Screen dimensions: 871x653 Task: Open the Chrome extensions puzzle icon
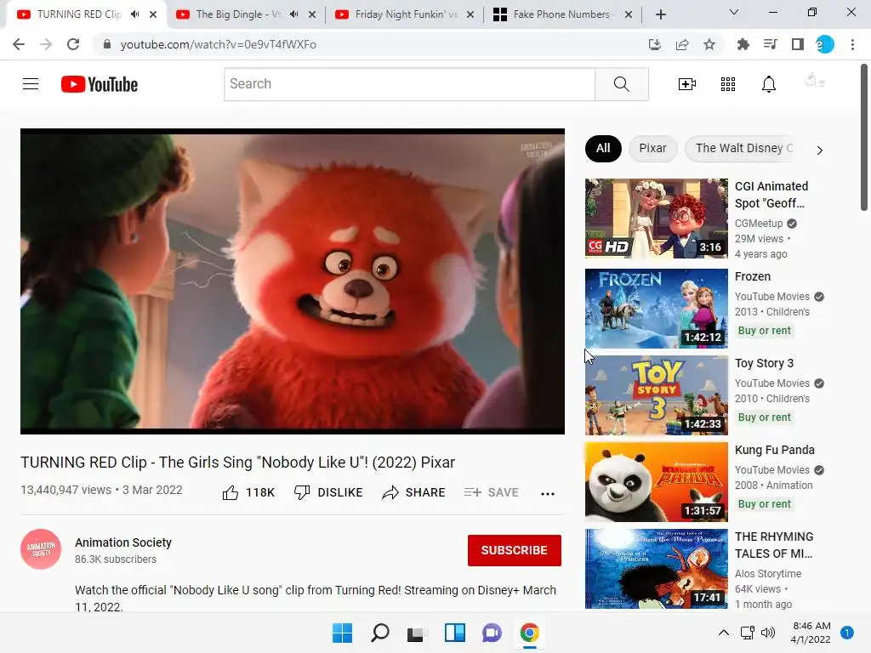743,44
